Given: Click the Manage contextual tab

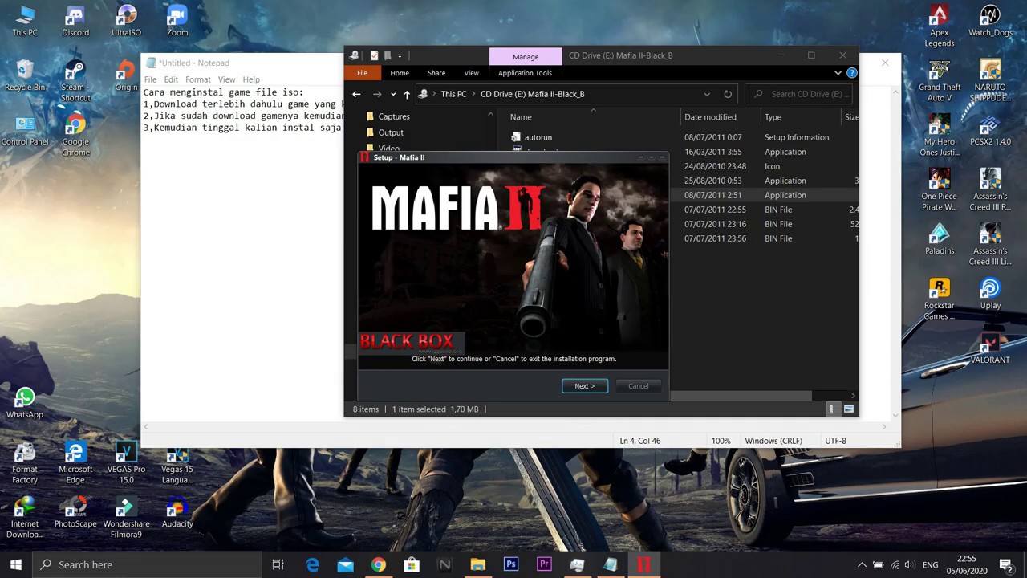Looking at the screenshot, I should pos(526,56).
